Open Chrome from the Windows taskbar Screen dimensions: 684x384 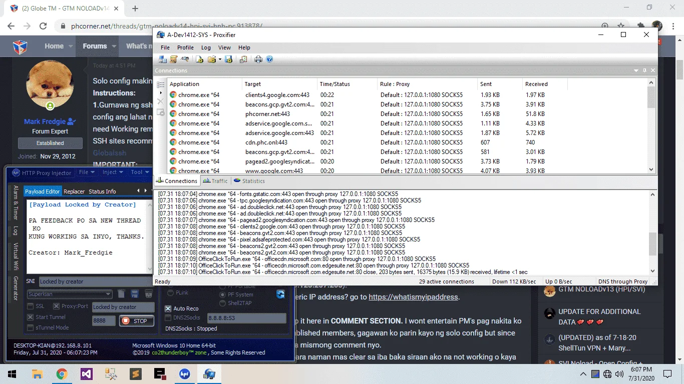pos(62,373)
